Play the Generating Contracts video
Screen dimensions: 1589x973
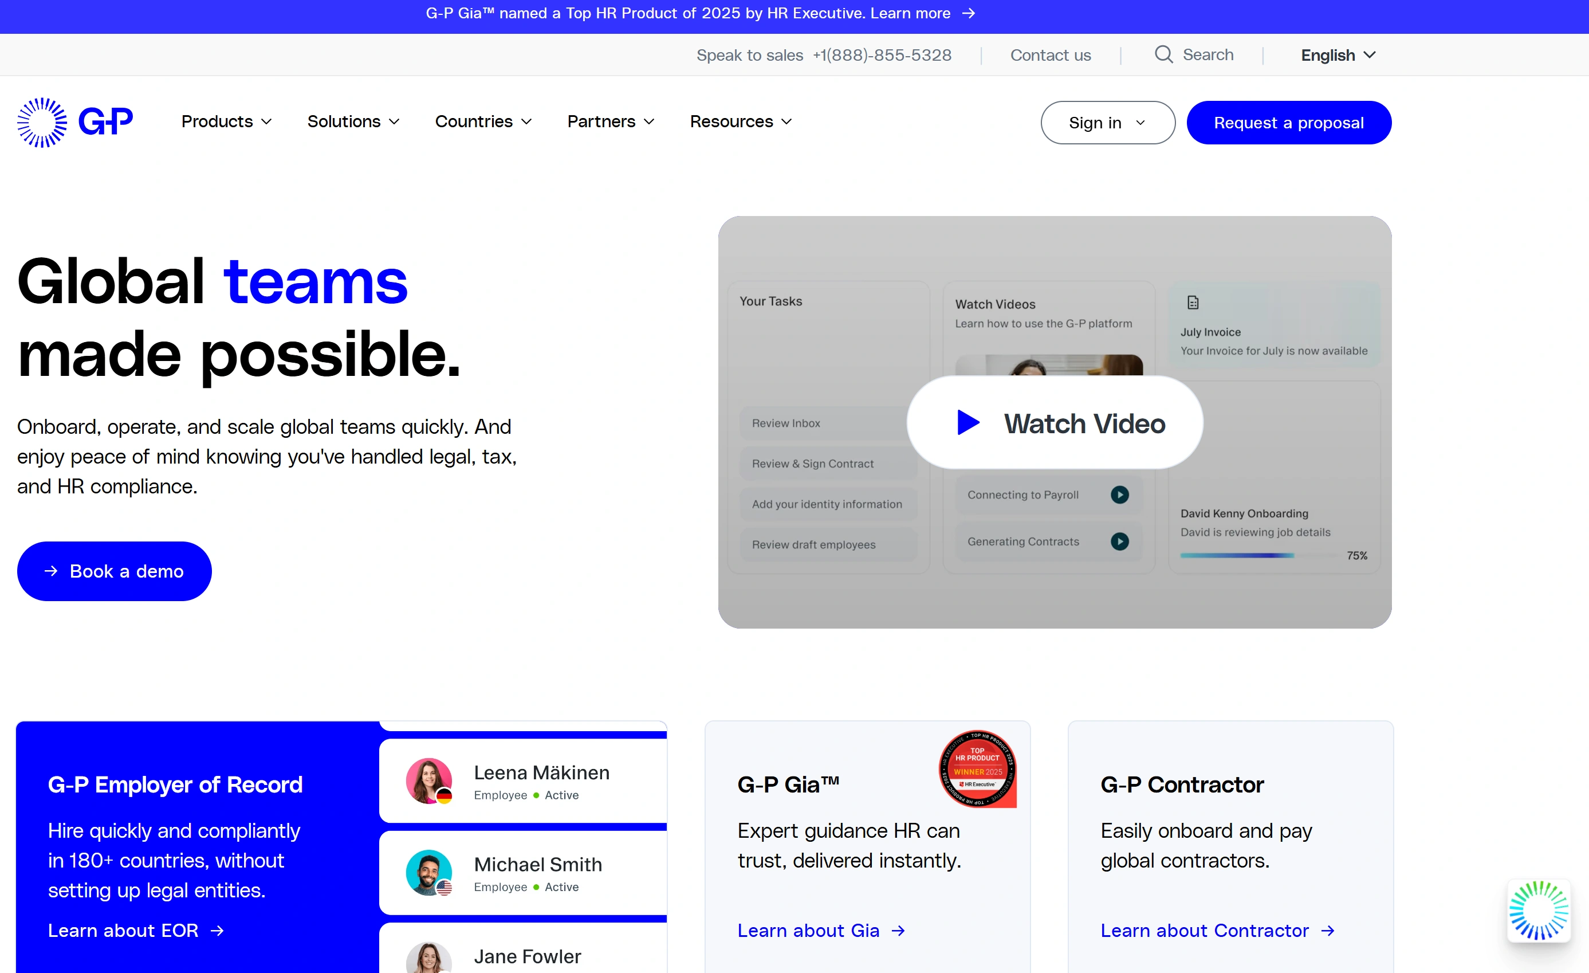1119,542
